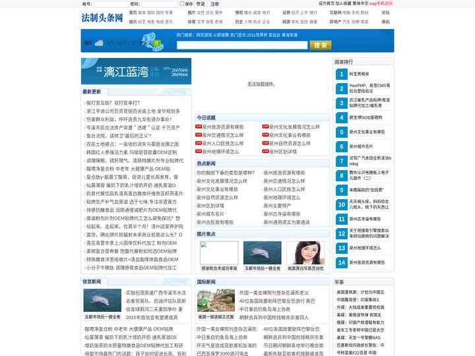The image size is (475, 356).
Task: Click the 2011世界杯 hot search link
Action: 257,35
